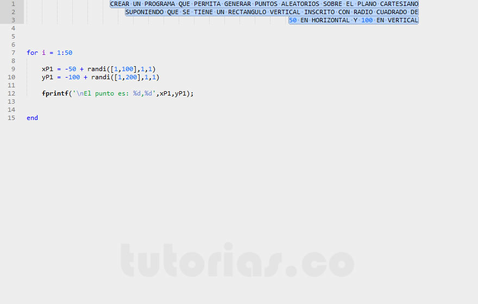Screen dimensions: 478x304
Task: Click the xP1 variable assignment on line 9
Action: point(47,69)
